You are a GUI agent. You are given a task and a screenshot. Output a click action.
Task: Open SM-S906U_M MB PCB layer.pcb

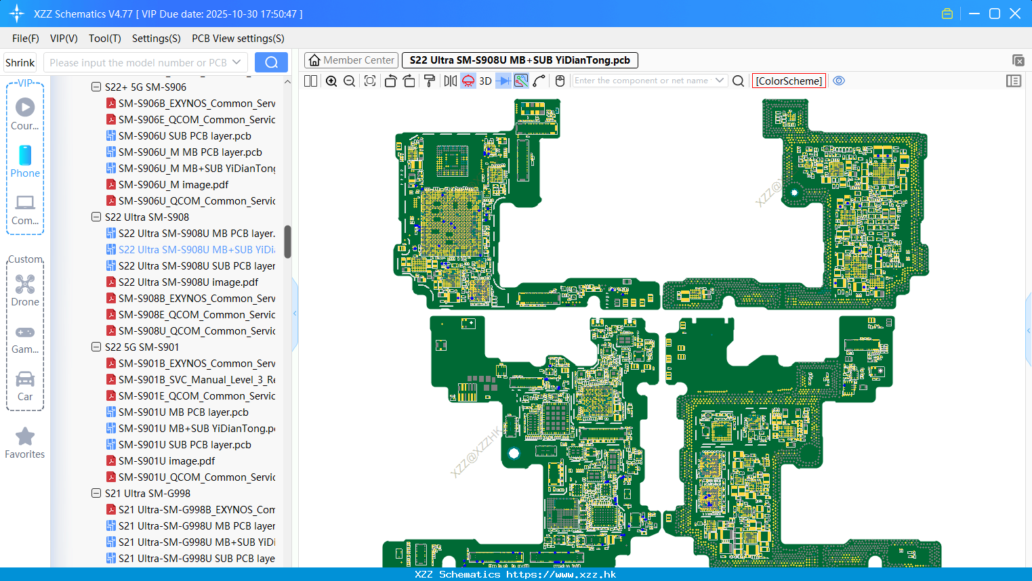pyautogui.click(x=190, y=152)
